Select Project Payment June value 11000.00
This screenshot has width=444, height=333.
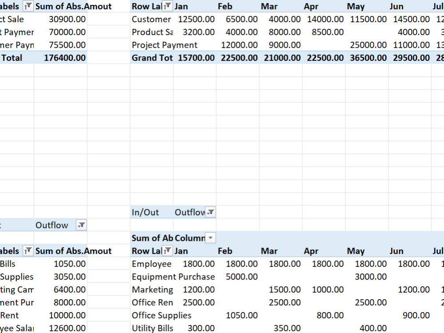coord(410,45)
